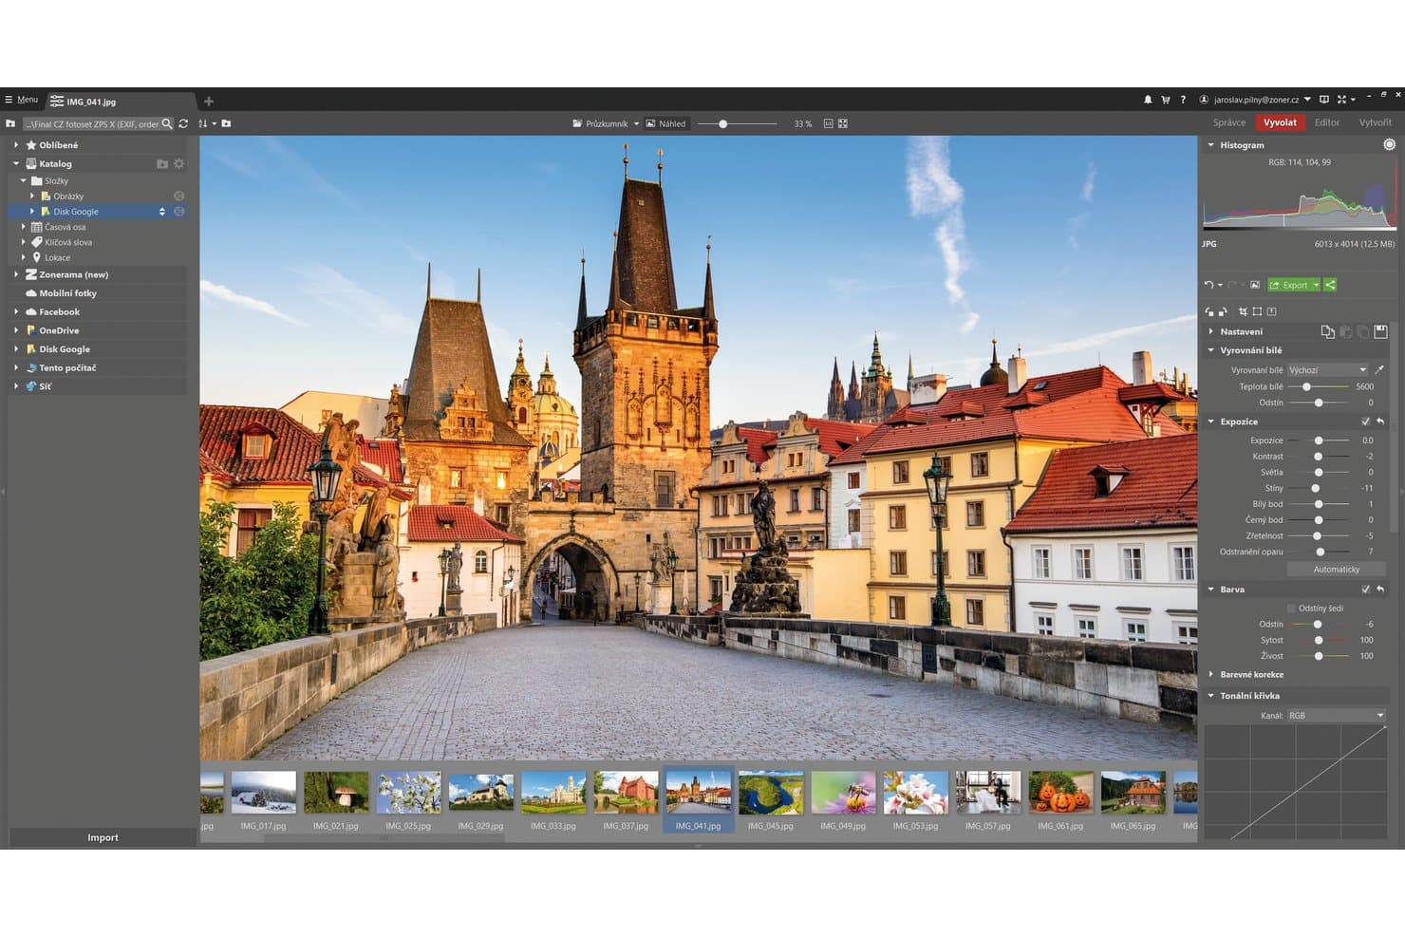Rotate the photo left using the rotate icon
The image size is (1405, 937).
point(1209,311)
